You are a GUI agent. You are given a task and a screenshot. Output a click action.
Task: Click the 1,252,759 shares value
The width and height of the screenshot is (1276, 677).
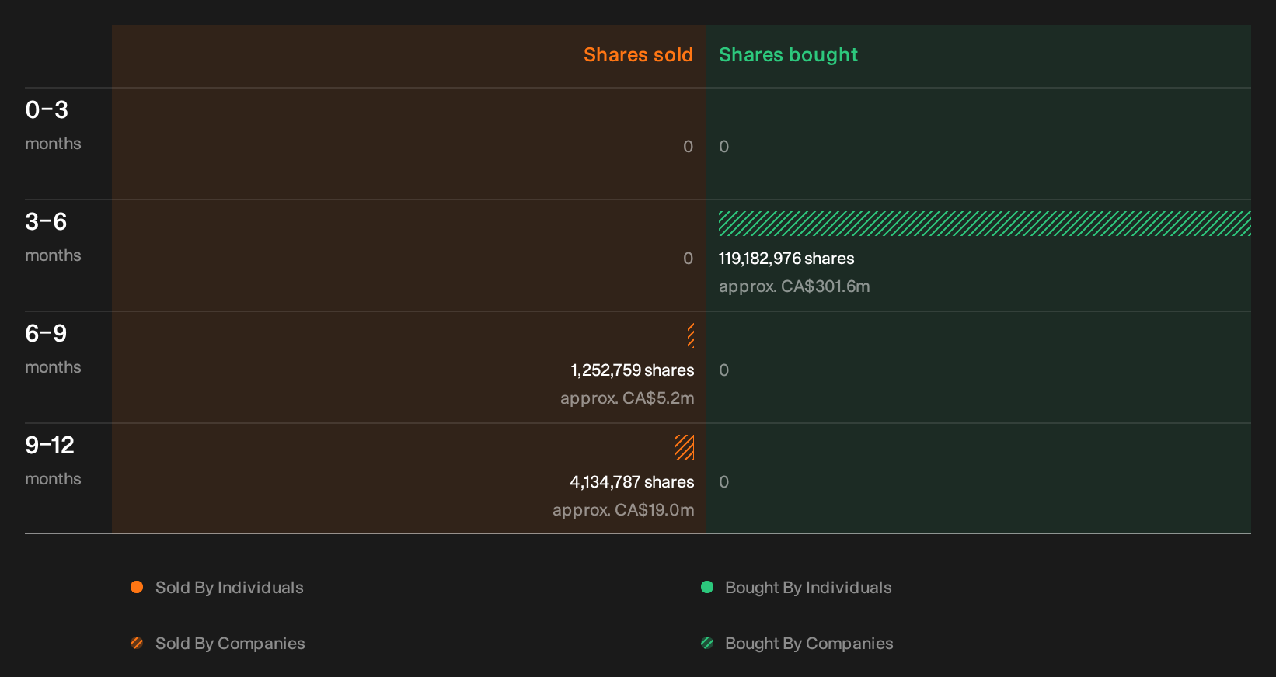633,370
